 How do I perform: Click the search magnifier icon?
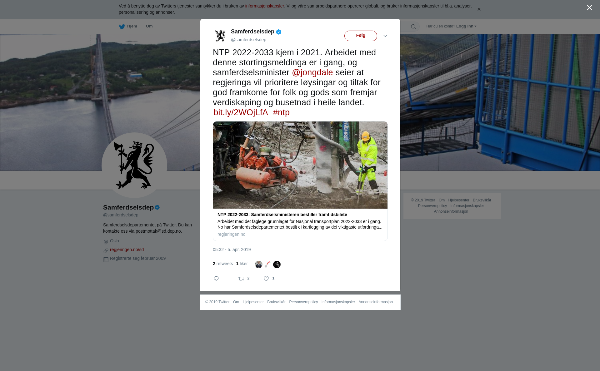(x=413, y=27)
